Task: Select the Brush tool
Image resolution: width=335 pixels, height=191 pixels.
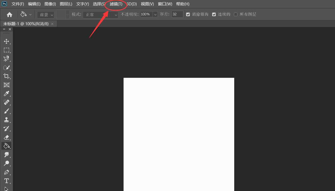Action: coord(6,111)
